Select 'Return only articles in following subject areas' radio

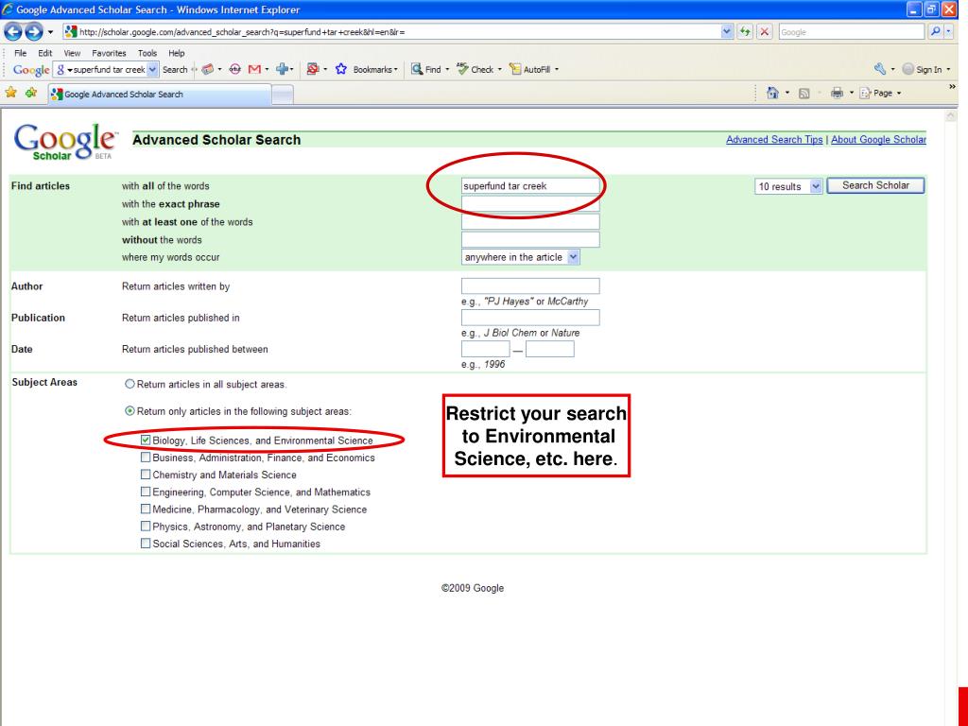click(130, 410)
